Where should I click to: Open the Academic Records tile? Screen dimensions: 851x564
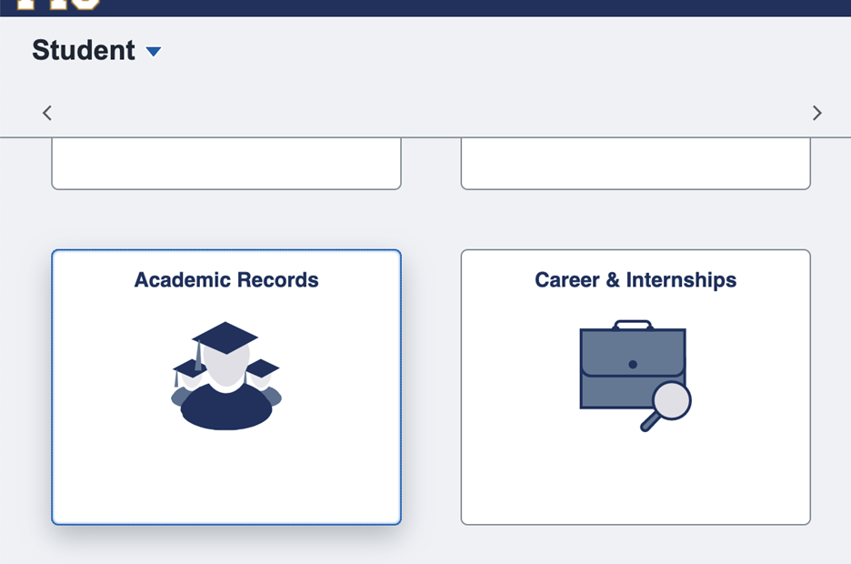click(225, 386)
